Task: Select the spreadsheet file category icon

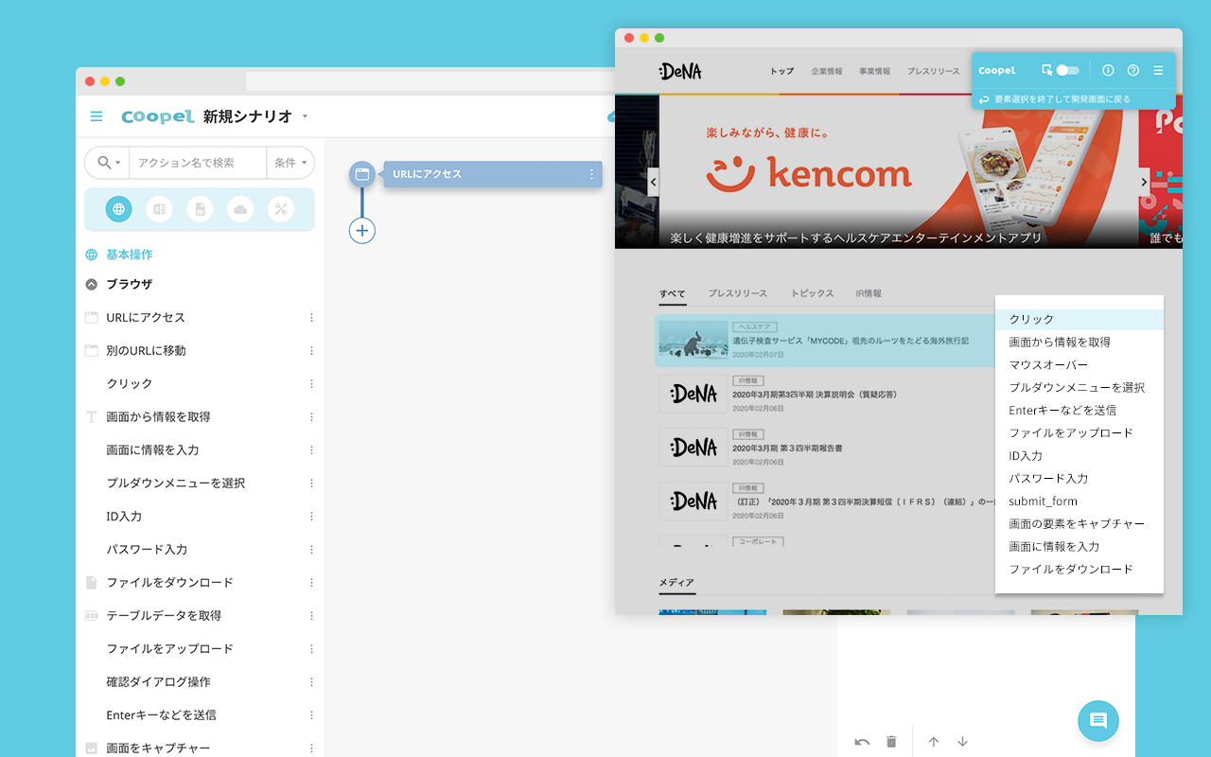Action: (x=200, y=209)
